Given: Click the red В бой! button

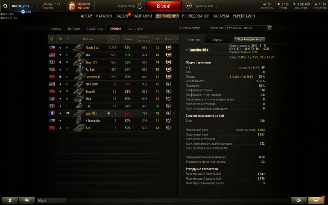Looking at the screenshot, I should 164,6.
